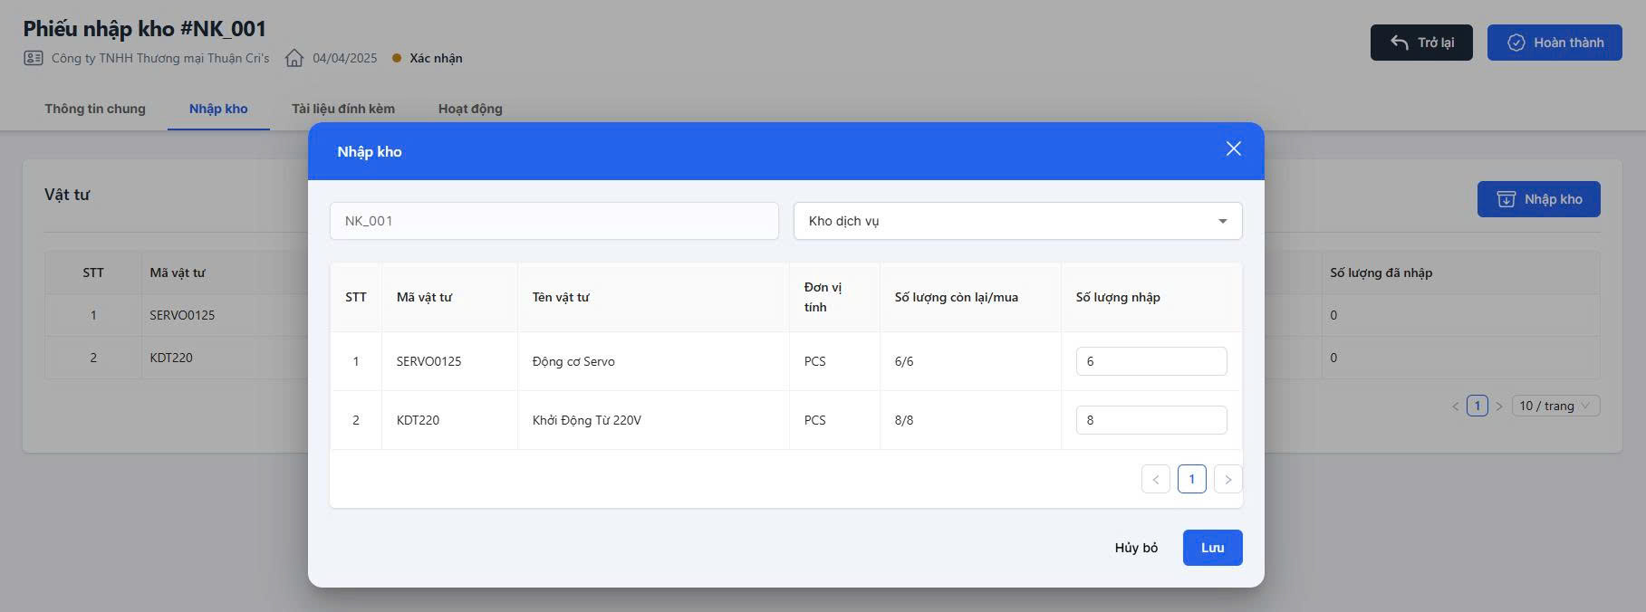Click the Hoàn thành button
The width and height of the screenshot is (1646, 612).
pyautogui.click(x=1554, y=43)
